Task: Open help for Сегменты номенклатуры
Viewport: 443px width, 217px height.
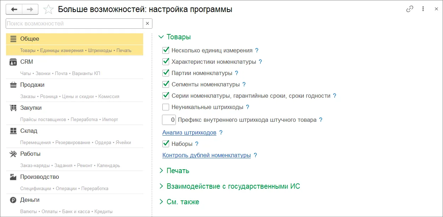Action: coord(244,85)
